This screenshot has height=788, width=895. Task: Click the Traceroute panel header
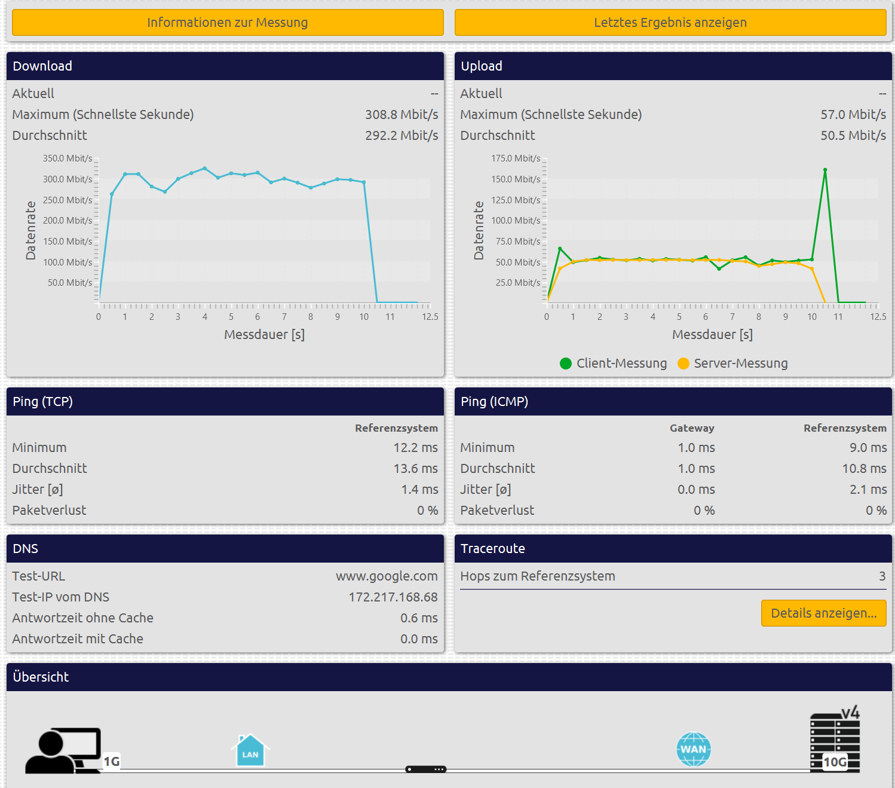(673, 549)
